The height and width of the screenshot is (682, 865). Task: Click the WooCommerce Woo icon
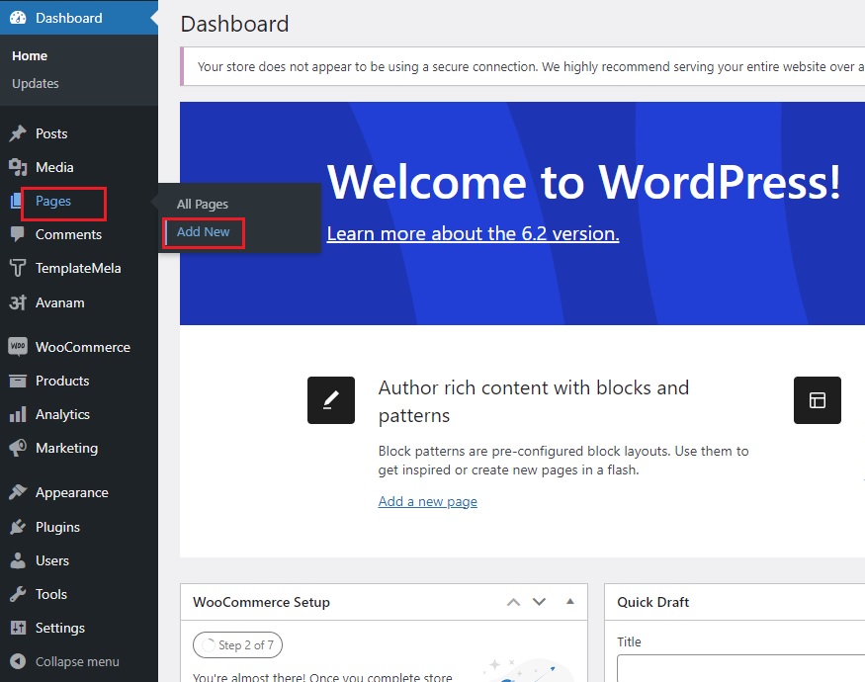[18, 347]
